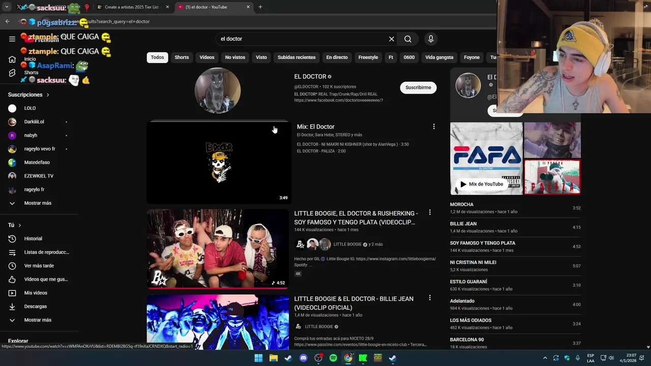
Task: Open Listas de reproducción in sidebar
Action: [39, 252]
